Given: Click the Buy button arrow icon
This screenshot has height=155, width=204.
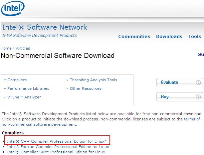Looking at the screenshot, I should (x=198, y=97).
